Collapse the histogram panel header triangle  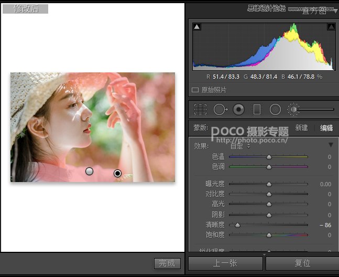pos(335,10)
